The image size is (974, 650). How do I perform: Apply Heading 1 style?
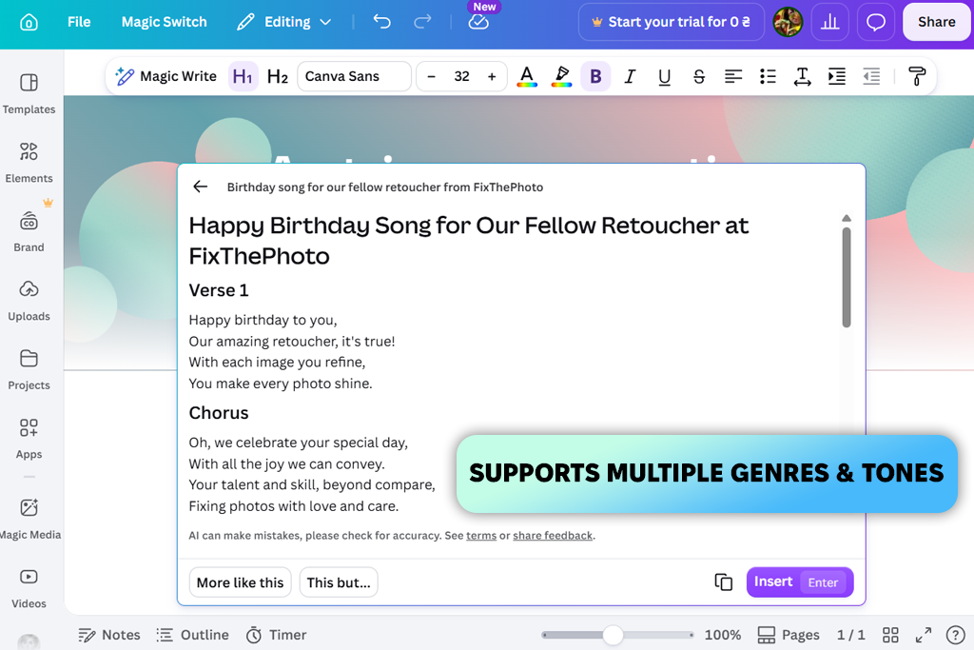[243, 76]
